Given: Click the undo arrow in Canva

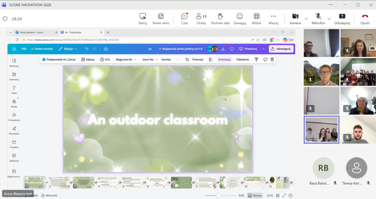Looking at the screenshot, I should click(x=87, y=49).
